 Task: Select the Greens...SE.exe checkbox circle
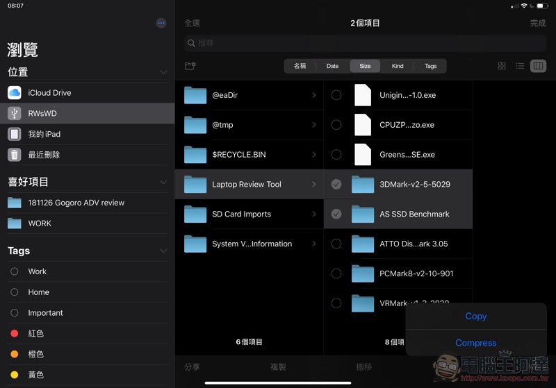coord(336,155)
